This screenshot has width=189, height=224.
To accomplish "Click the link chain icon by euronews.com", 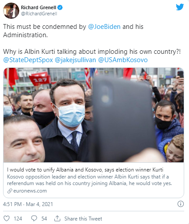I will click(x=10, y=191).
